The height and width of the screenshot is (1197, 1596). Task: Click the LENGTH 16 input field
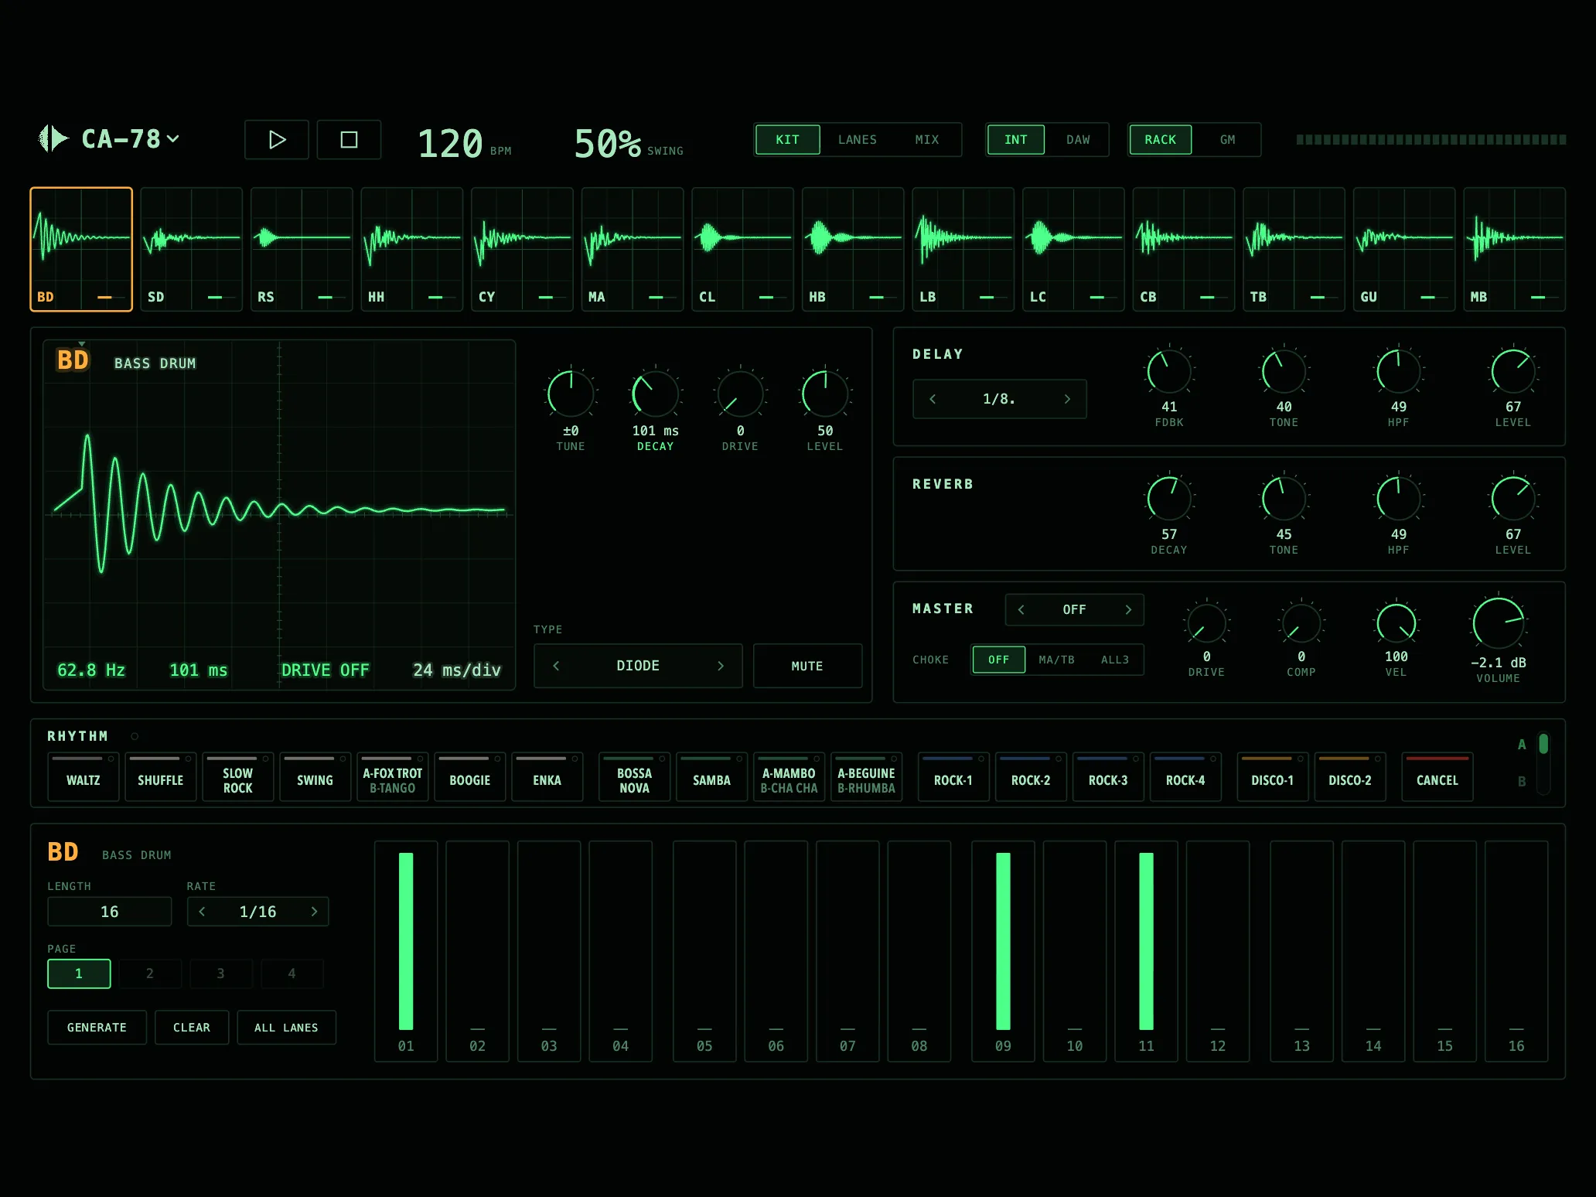(x=110, y=912)
